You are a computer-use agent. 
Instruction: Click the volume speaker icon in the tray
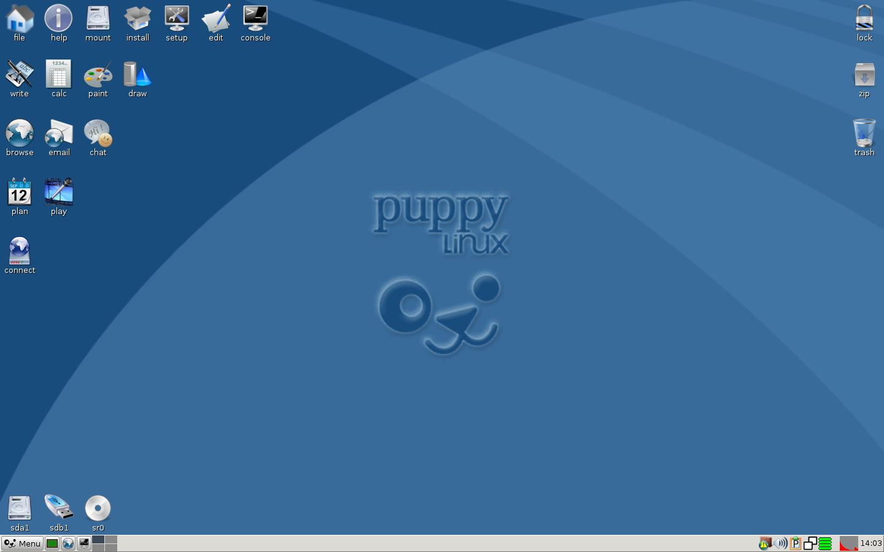780,543
